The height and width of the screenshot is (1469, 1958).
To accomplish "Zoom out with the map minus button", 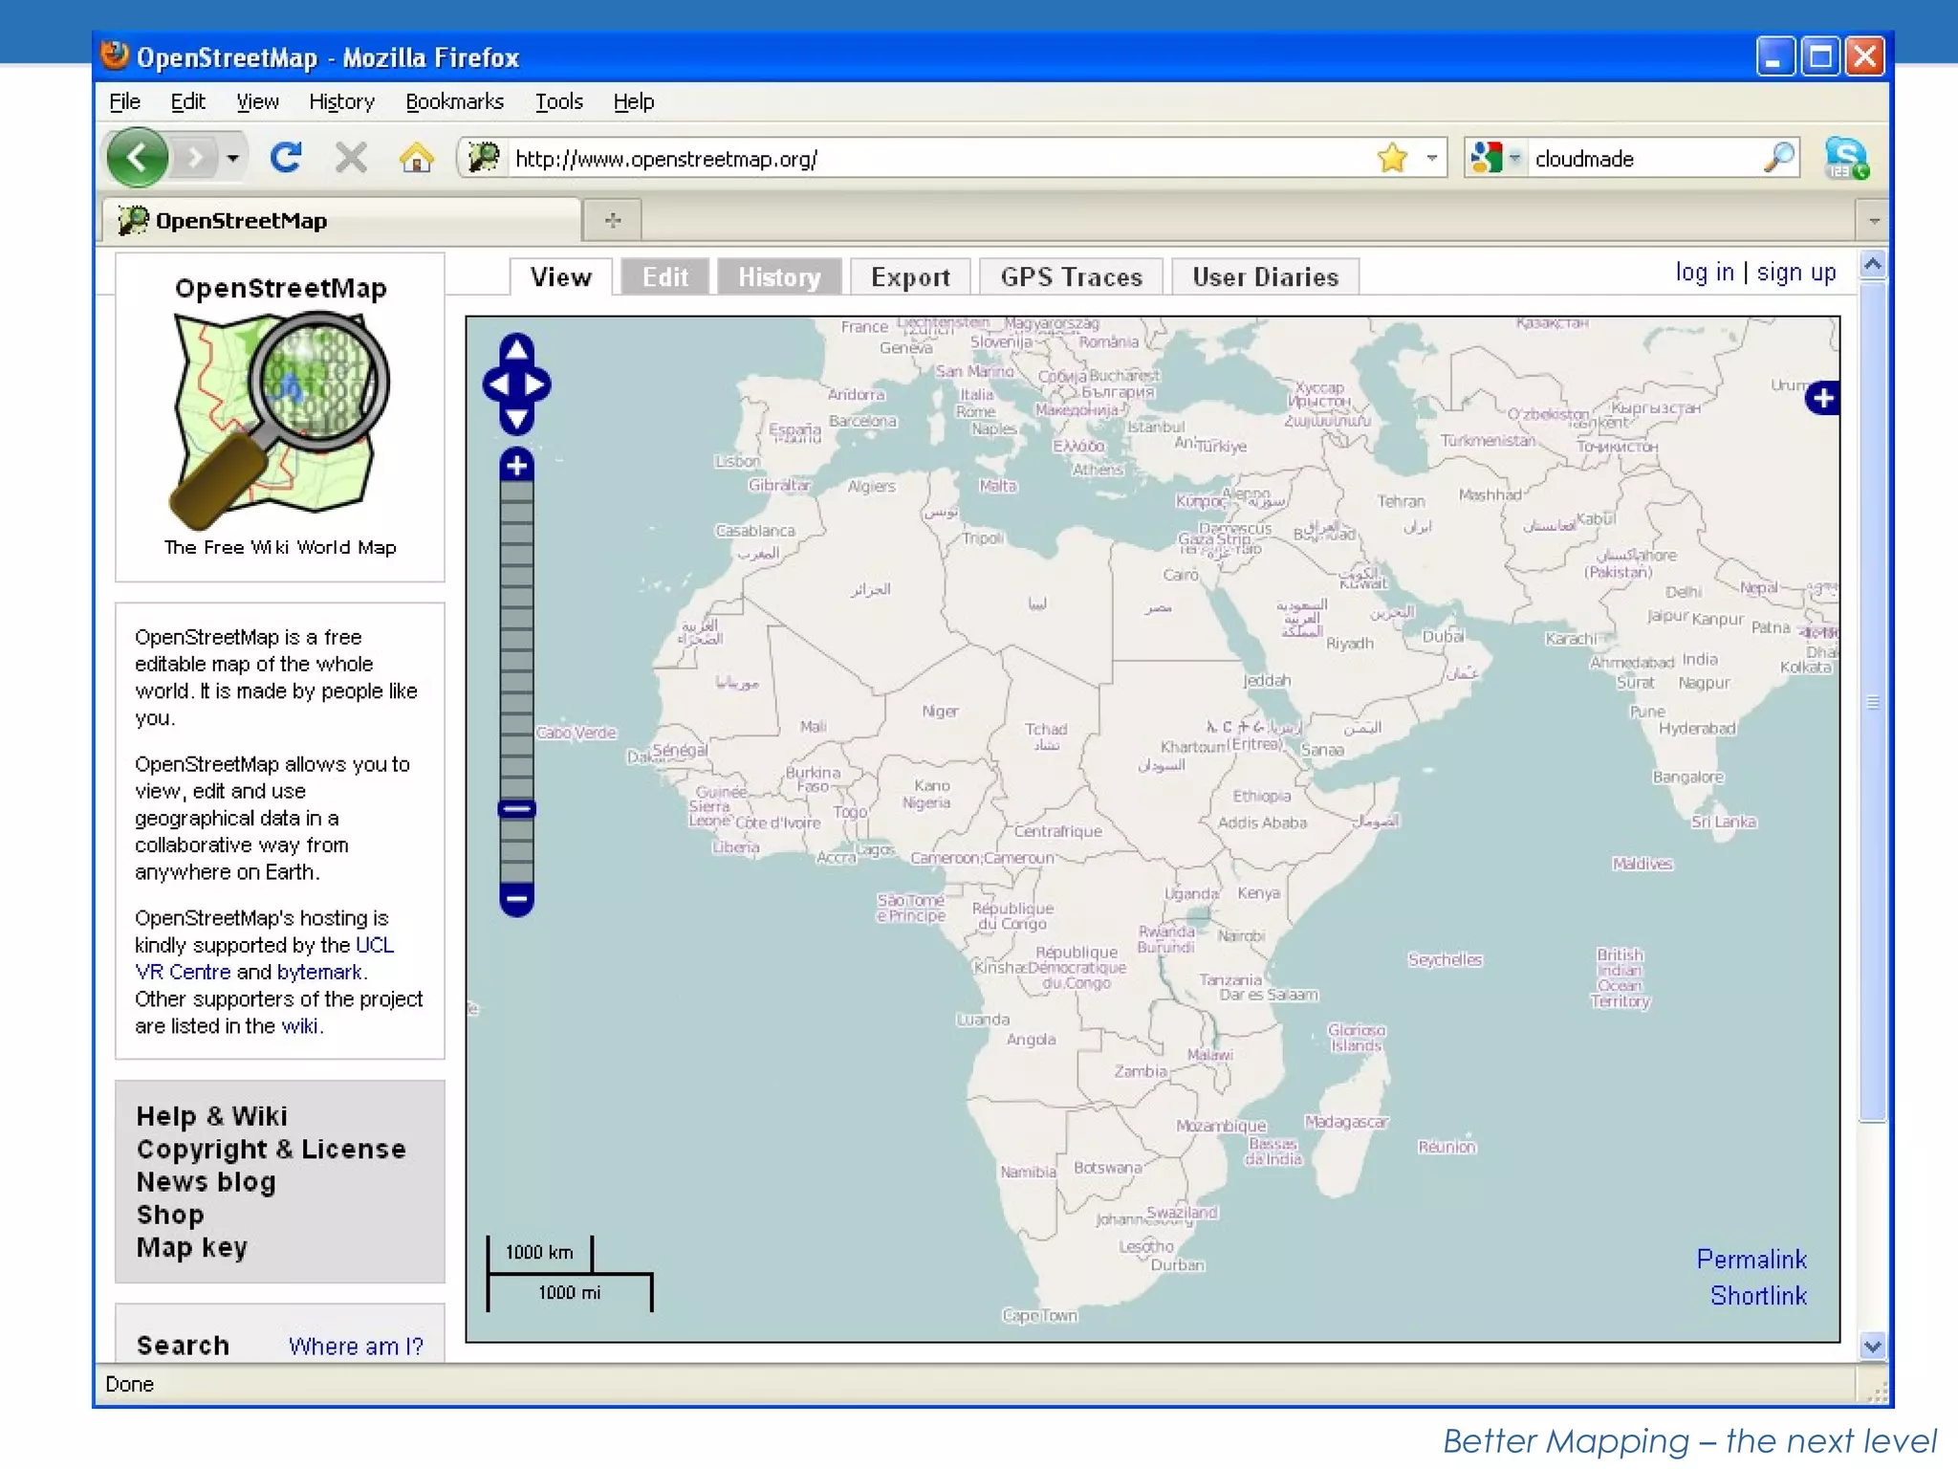I will point(516,899).
